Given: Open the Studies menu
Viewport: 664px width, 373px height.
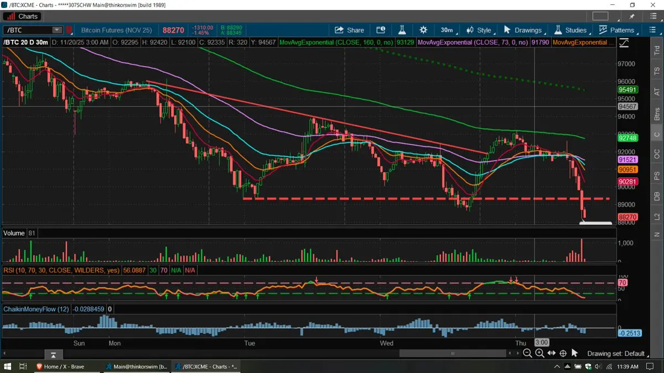Looking at the screenshot, I should click(570, 30).
